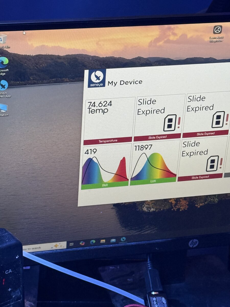Open the Mail app from the taskbar
Screen dimensions: 230x307
113,240
